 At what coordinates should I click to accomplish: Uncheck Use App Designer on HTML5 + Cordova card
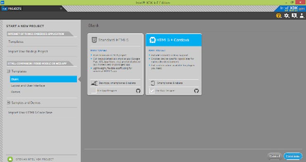click(x=152, y=91)
